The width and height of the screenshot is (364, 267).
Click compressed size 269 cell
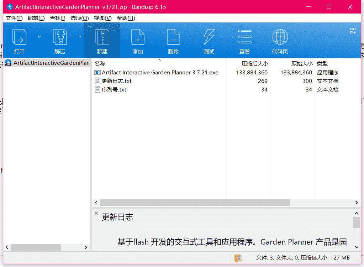(x=263, y=81)
